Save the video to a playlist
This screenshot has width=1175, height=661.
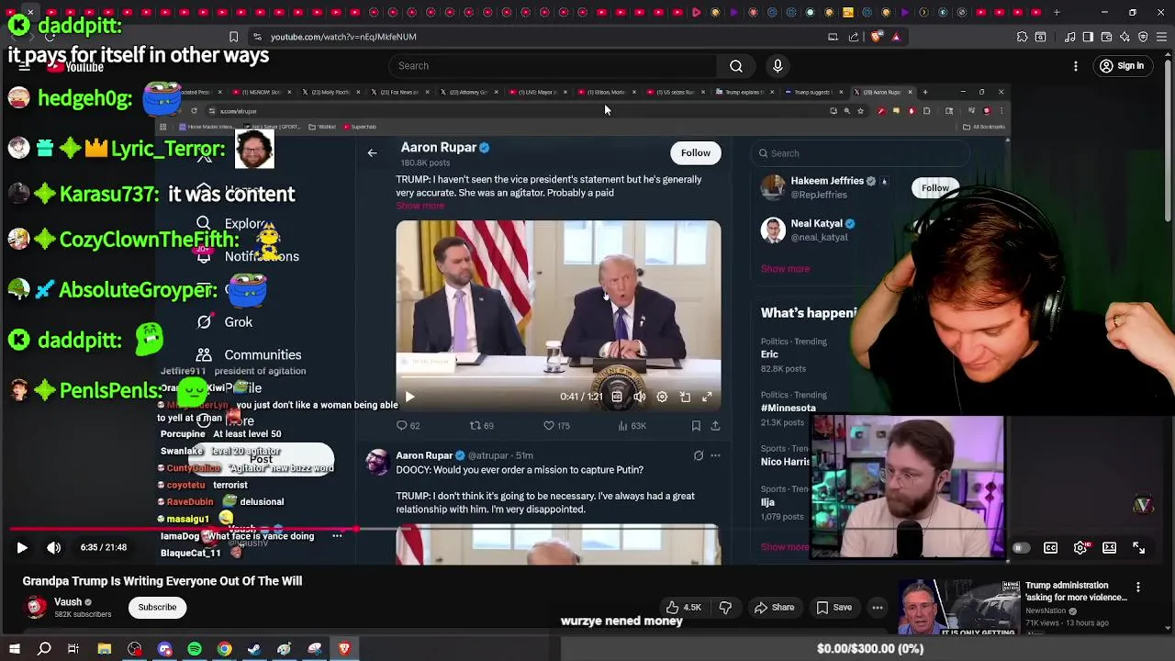(x=834, y=607)
